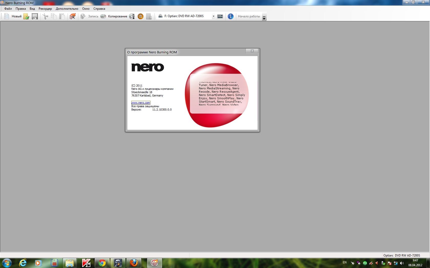Viewport: 430px width, 268px height.
Task: Click the green antenna tray icon
Action: (365, 263)
